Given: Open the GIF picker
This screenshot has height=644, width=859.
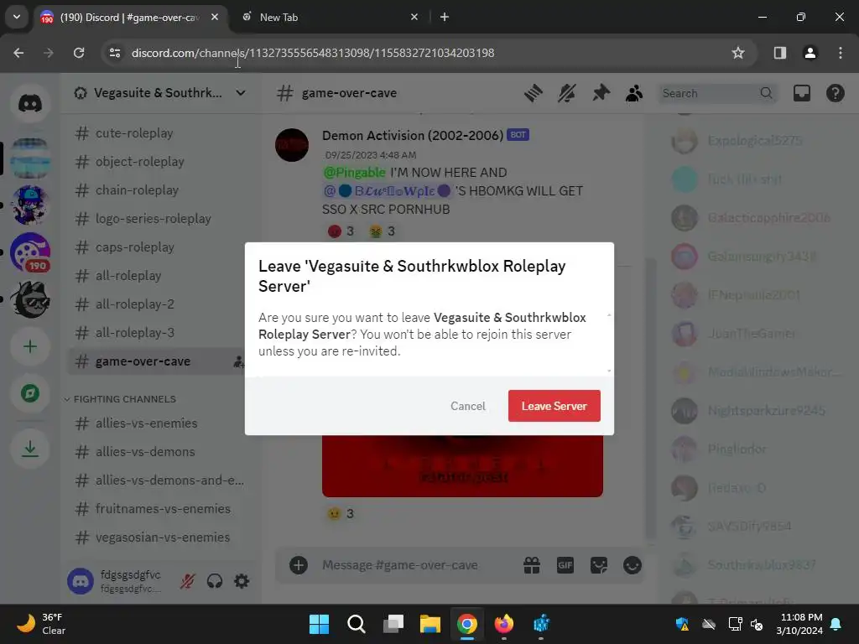Looking at the screenshot, I should point(565,565).
